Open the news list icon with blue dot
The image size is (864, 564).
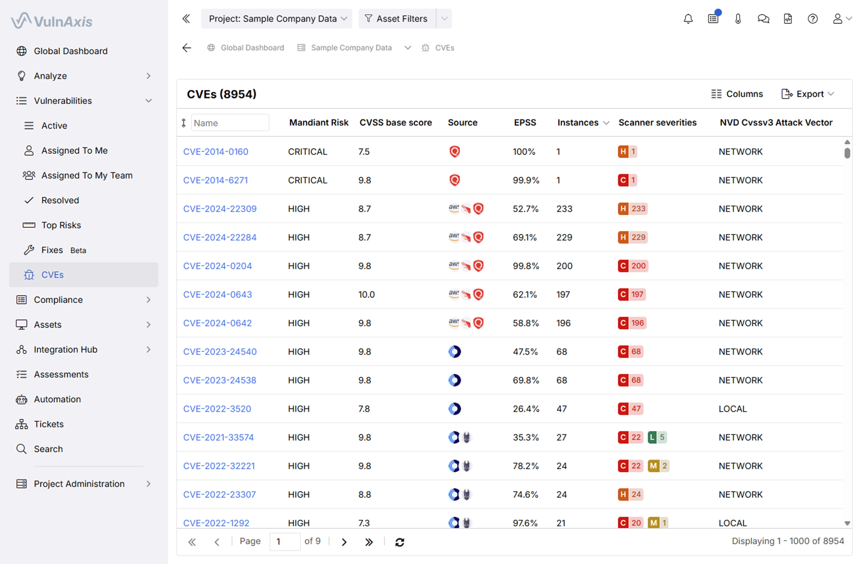(x=713, y=18)
